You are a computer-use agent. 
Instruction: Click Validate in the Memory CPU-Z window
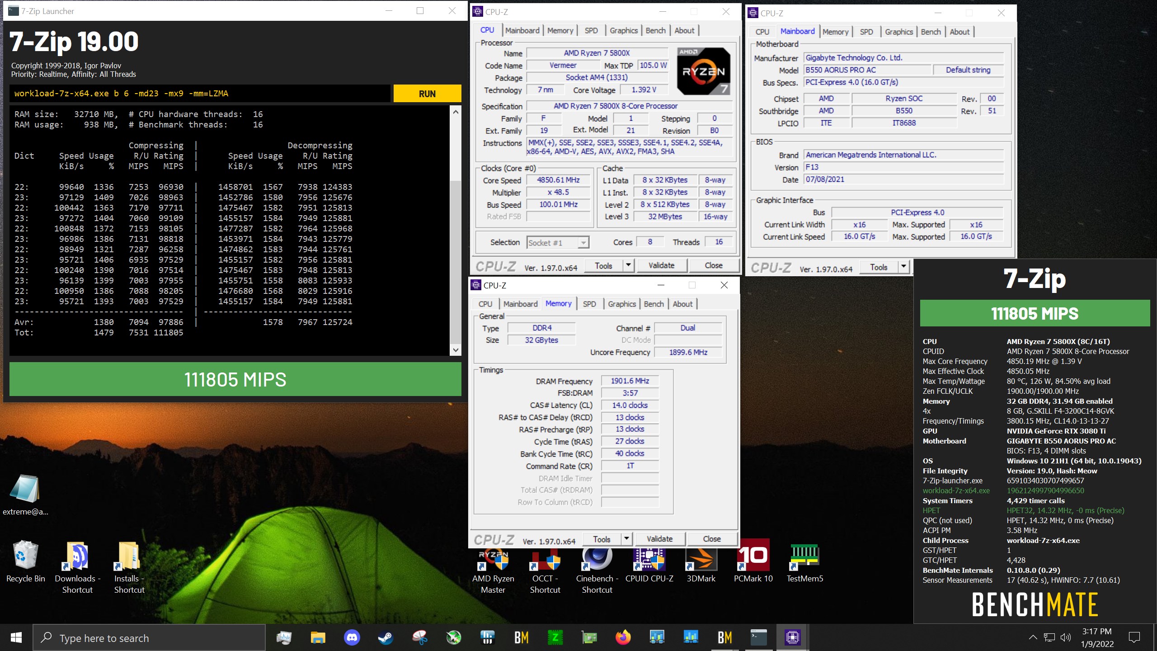[659, 538]
